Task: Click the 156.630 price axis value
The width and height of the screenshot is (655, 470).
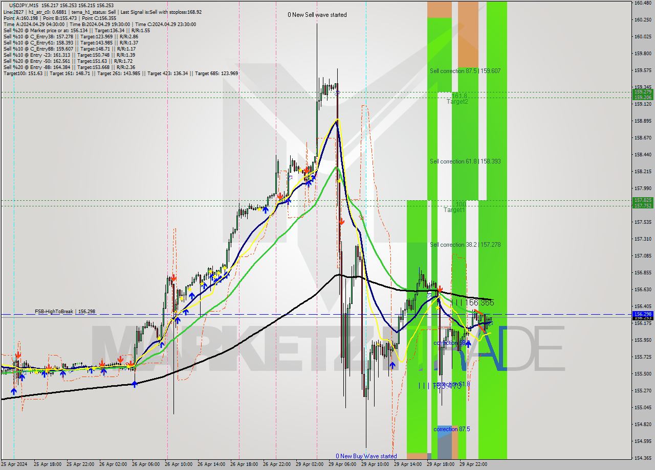Action: coord(643,290)
